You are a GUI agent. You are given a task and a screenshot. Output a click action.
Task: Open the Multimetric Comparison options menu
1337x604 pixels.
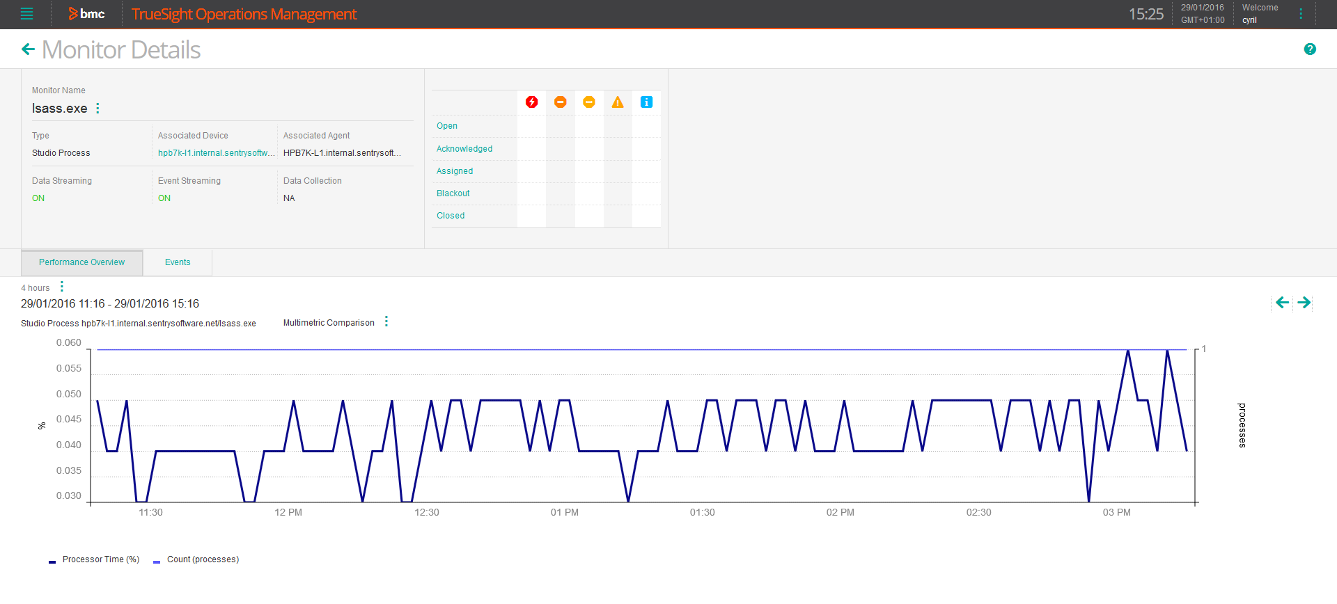pos(386,321)
